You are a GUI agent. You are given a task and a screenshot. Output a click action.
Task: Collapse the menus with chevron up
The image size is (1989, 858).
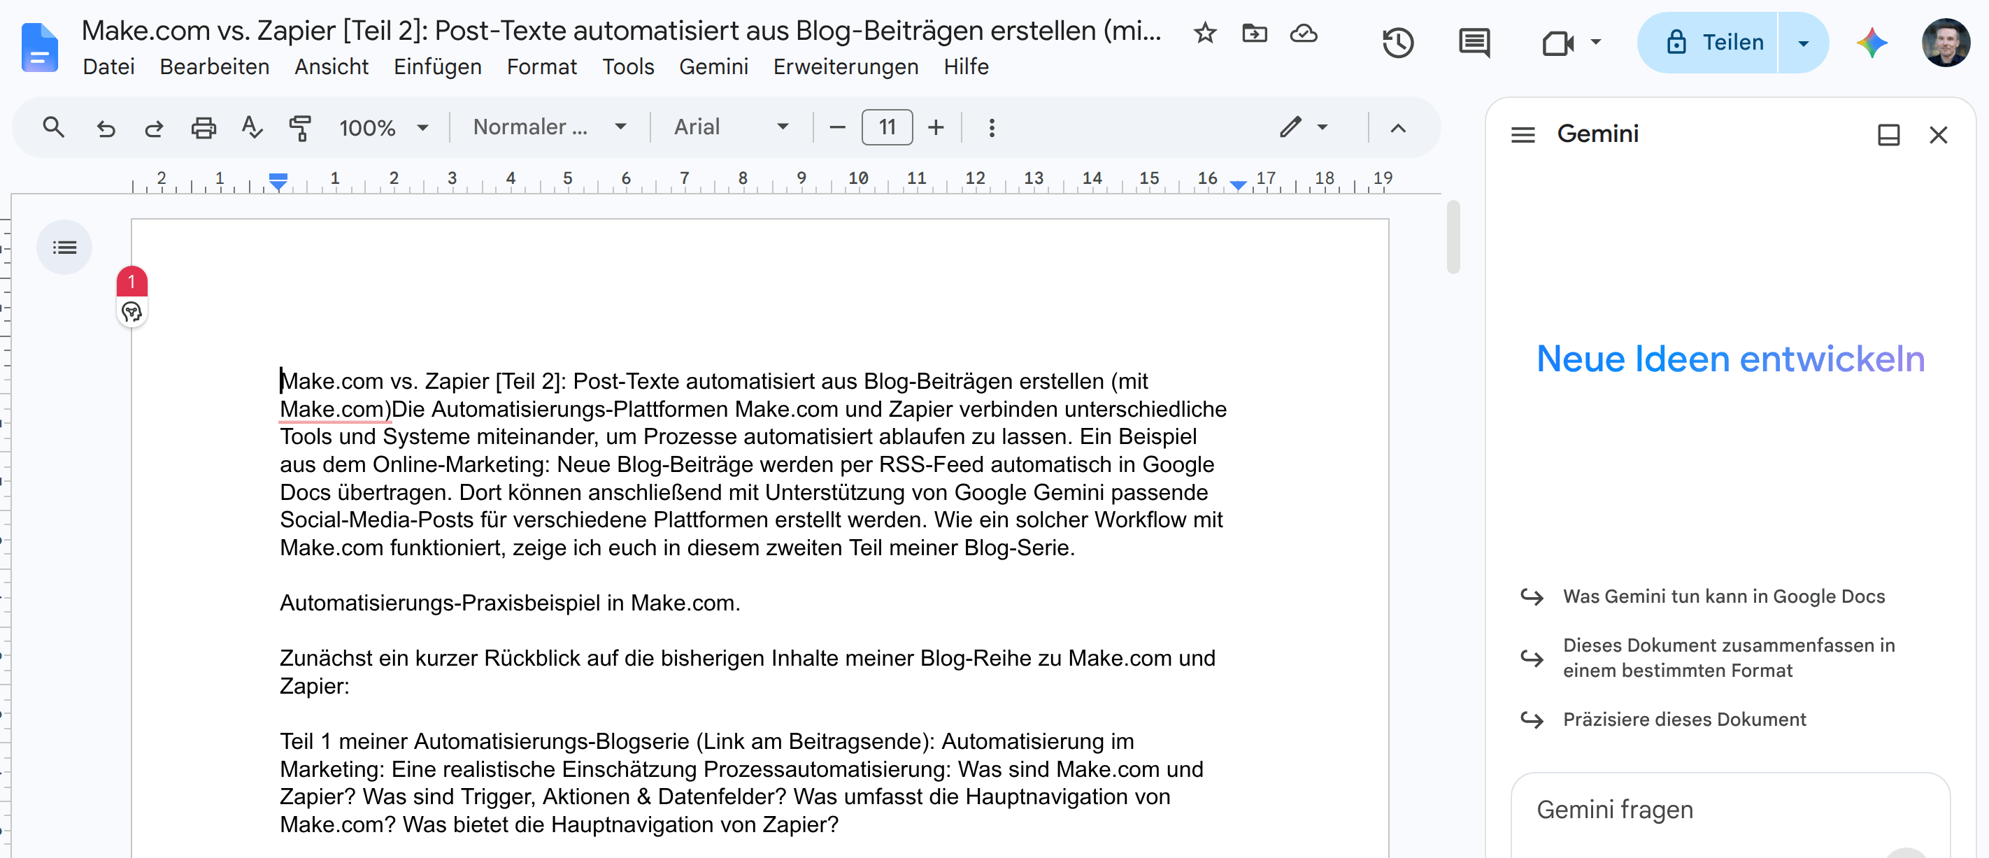coord(1397,127)
